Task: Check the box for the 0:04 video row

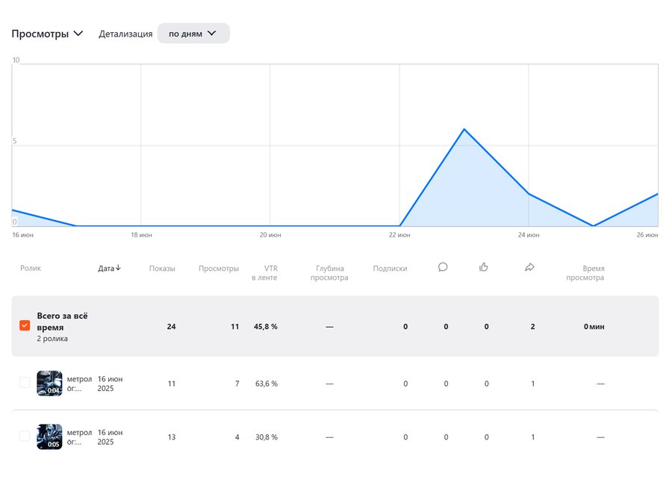Action: tap(25, 383)
